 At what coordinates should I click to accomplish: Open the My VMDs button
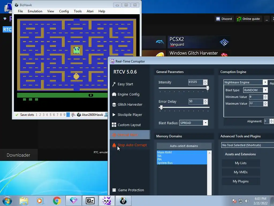[x=241, y=172]
